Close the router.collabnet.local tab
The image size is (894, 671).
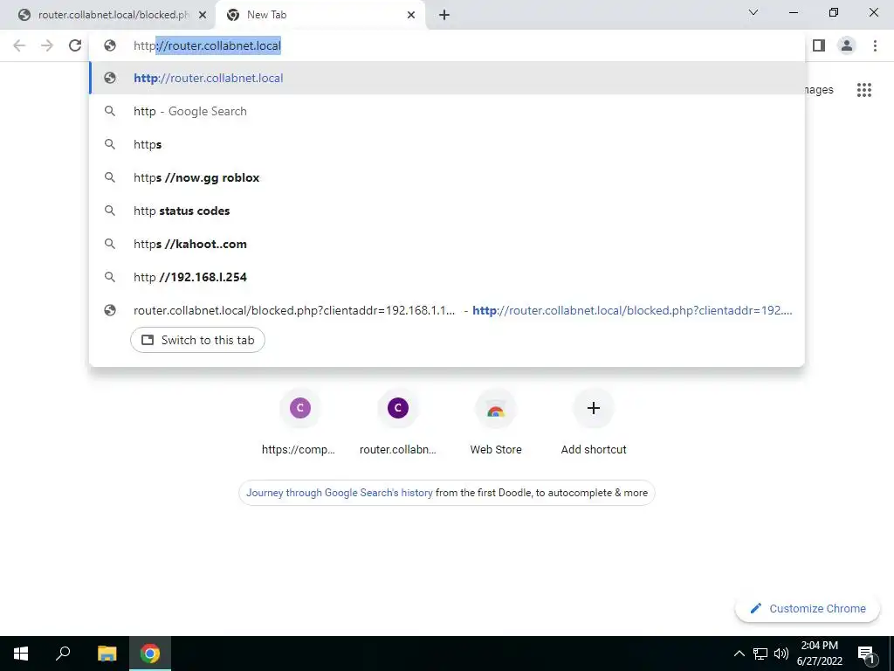click(x=202, y=16)
